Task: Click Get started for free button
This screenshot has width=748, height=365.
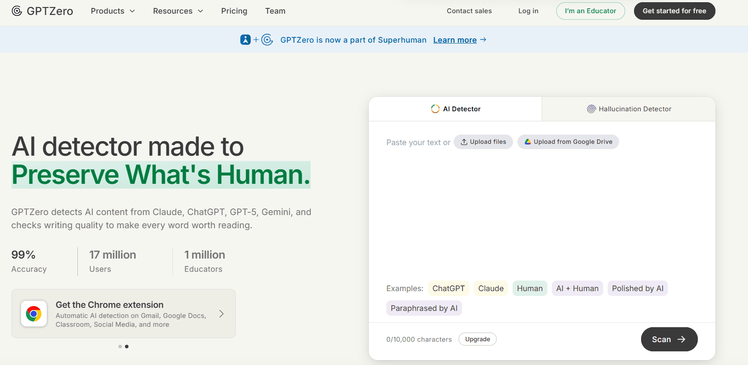Action: coord(675,11)
